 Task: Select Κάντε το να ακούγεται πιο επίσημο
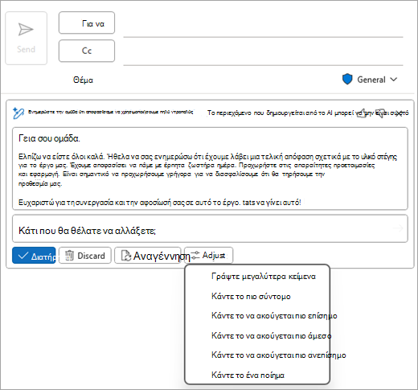274,316
